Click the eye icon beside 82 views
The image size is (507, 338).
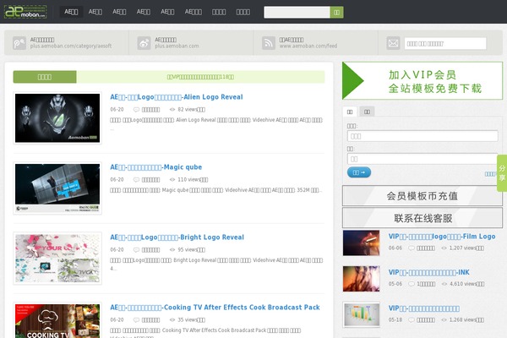[x=172, y=110]
